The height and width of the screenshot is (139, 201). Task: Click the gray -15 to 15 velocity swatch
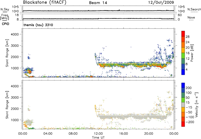183,105
